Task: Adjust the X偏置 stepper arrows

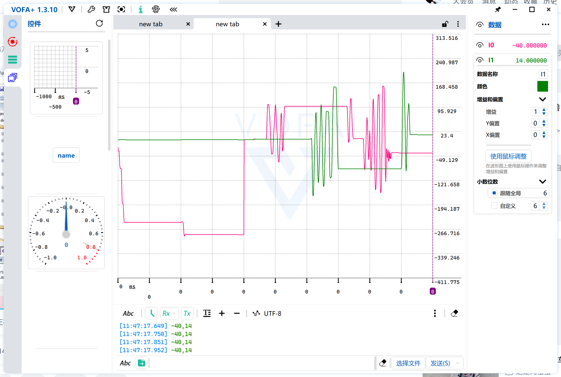Action: click(544, 135)
